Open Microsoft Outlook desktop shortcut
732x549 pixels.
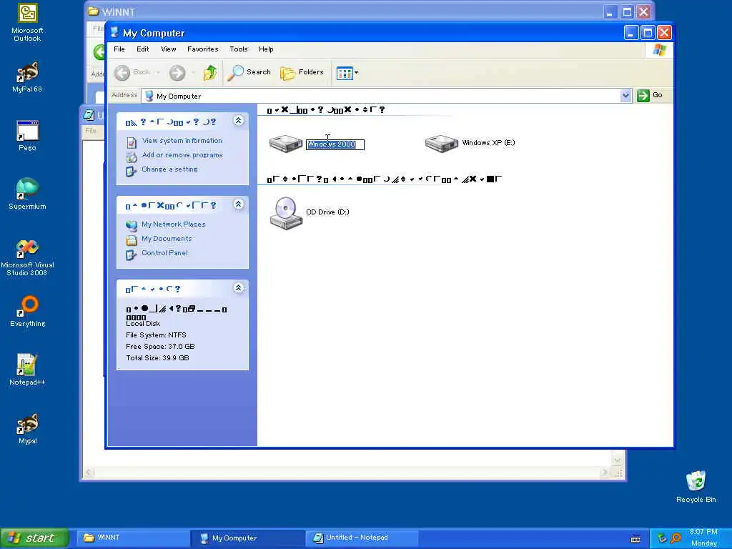[27, 22]
